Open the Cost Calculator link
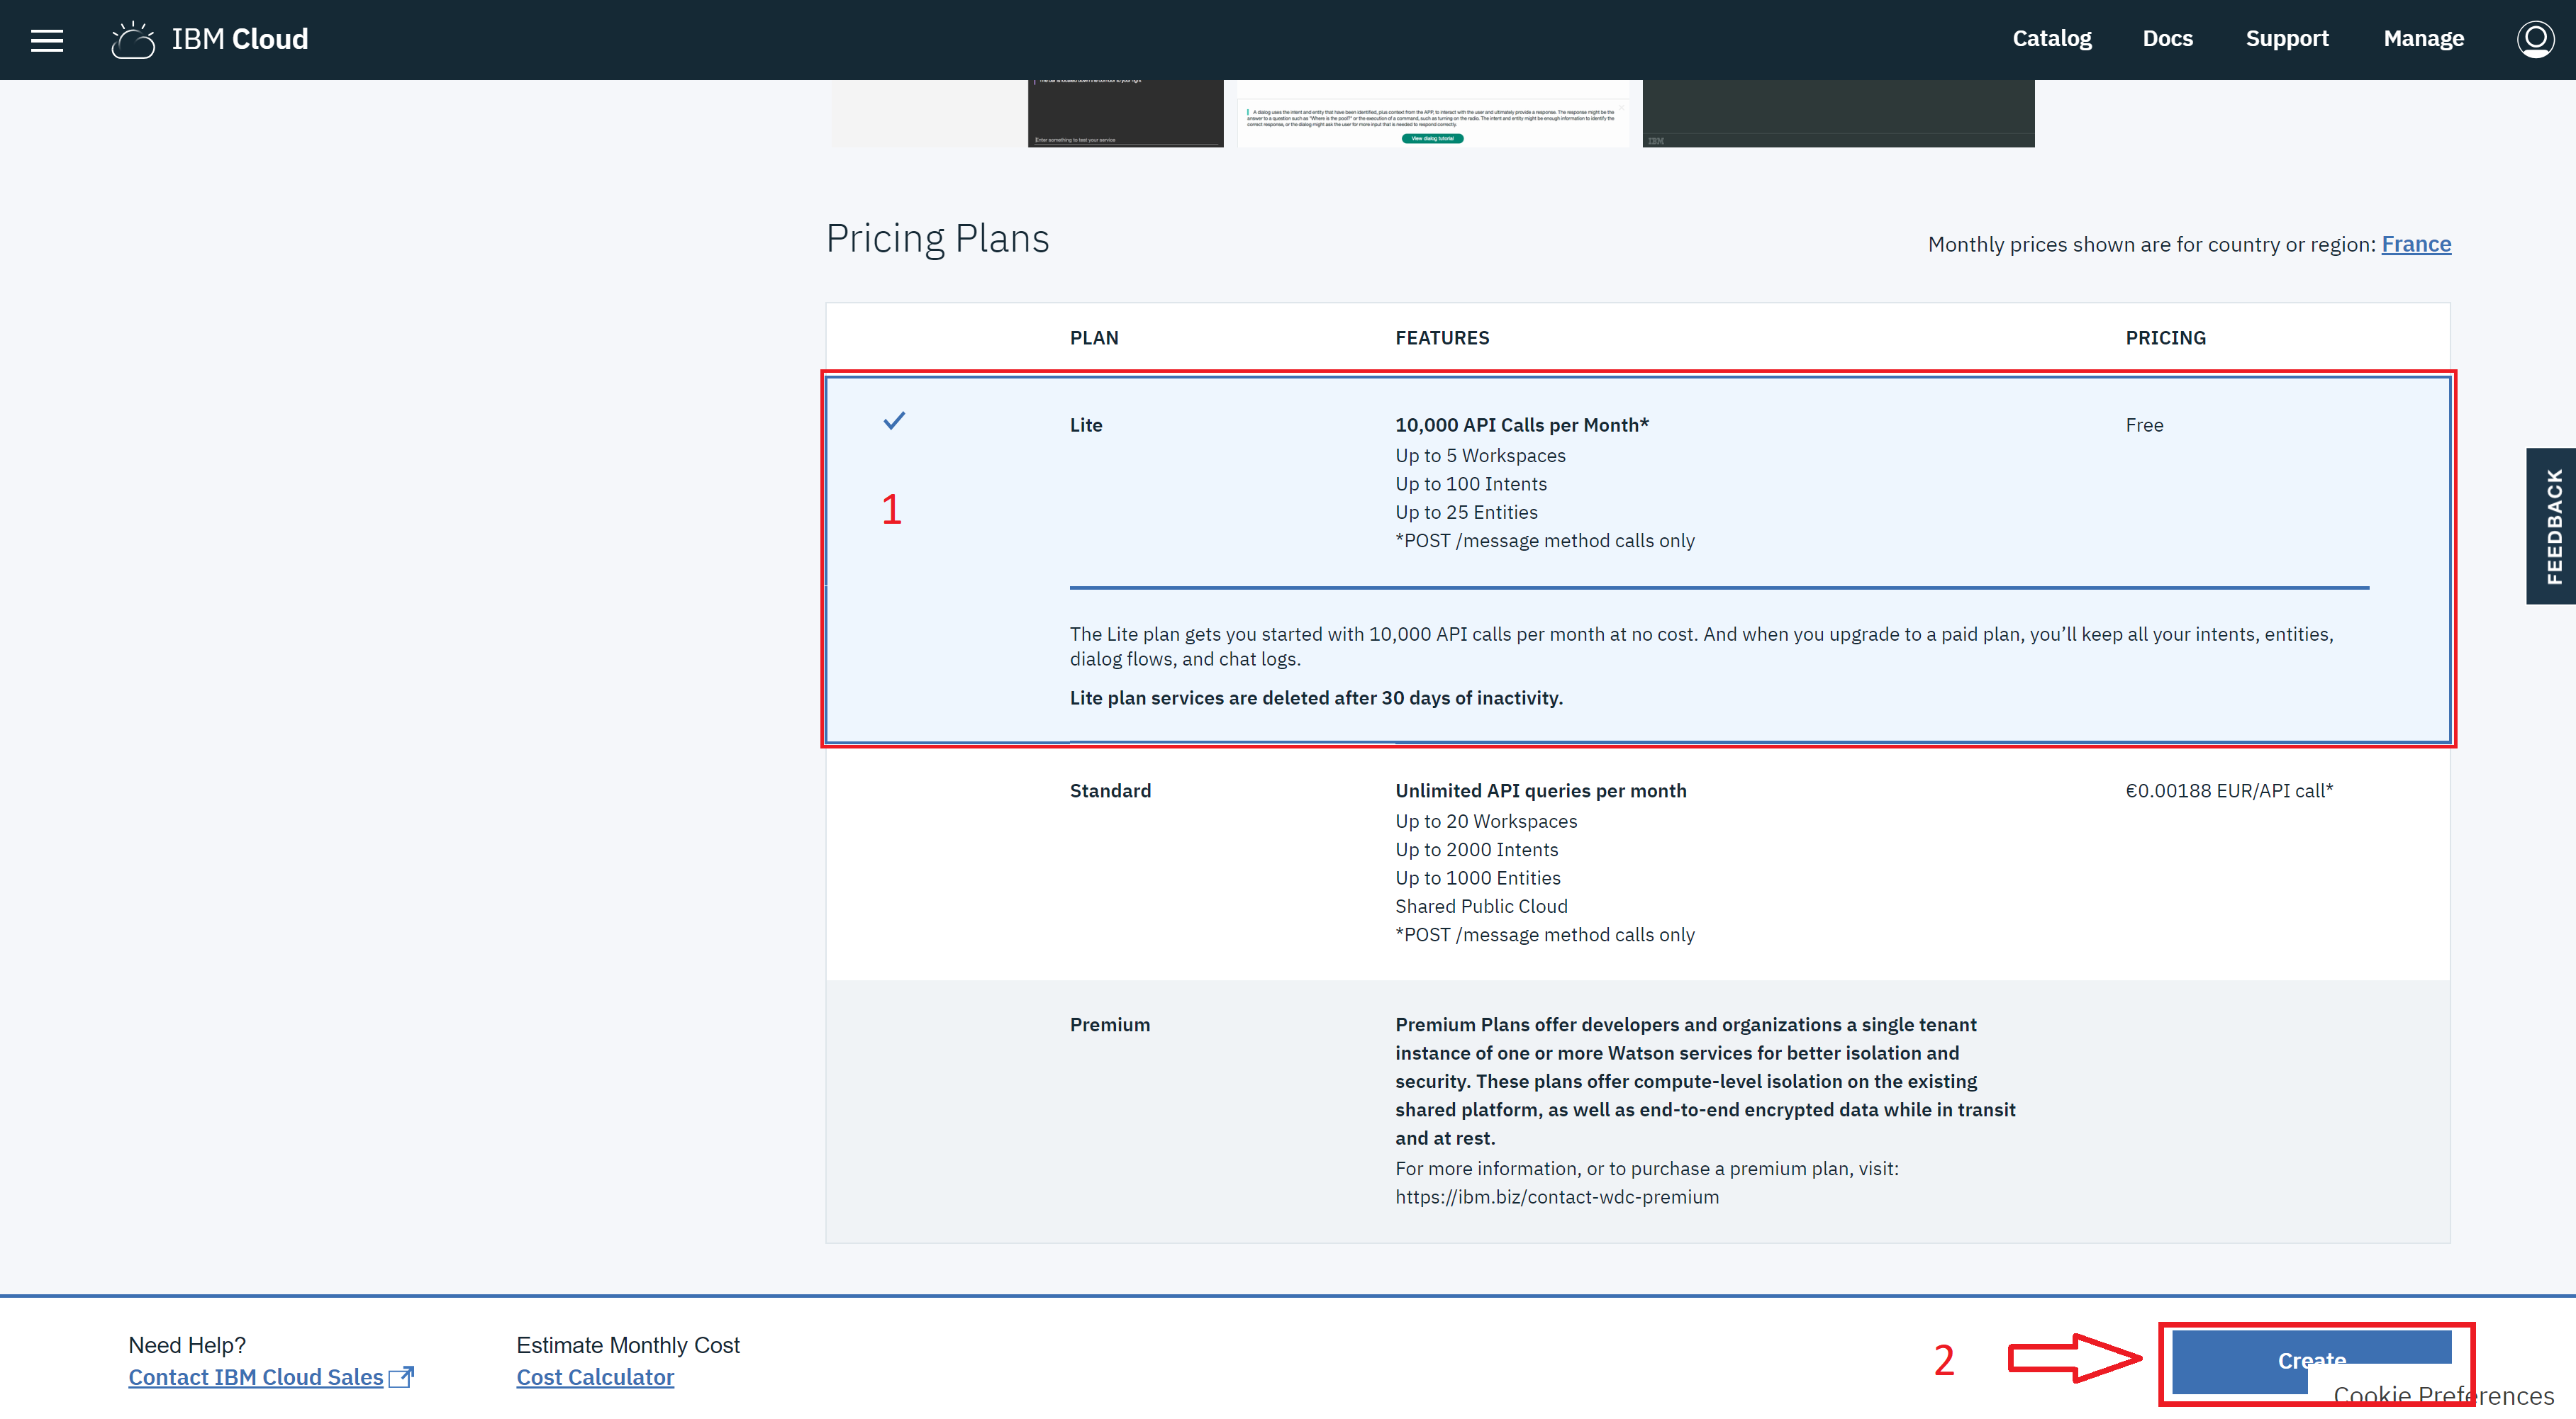The image size is (2576, 1419). [595, 1377]
